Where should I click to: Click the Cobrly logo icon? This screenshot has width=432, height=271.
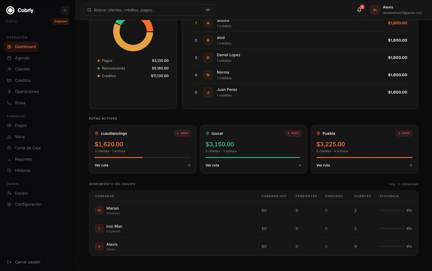[10, 10]
